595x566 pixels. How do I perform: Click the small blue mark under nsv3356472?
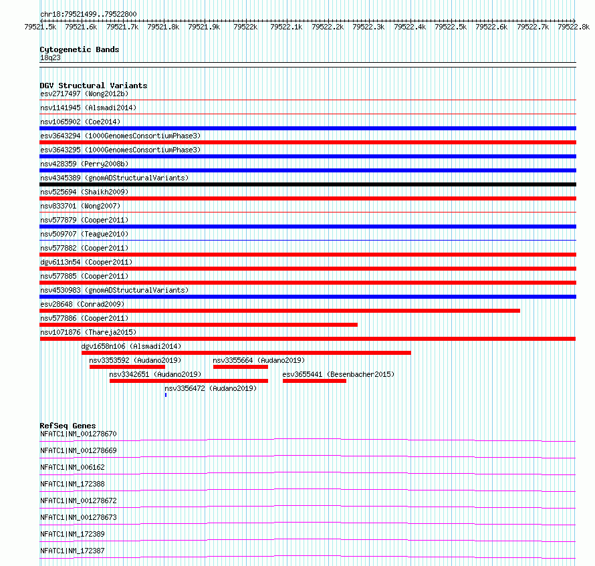(x=166, y=395)
